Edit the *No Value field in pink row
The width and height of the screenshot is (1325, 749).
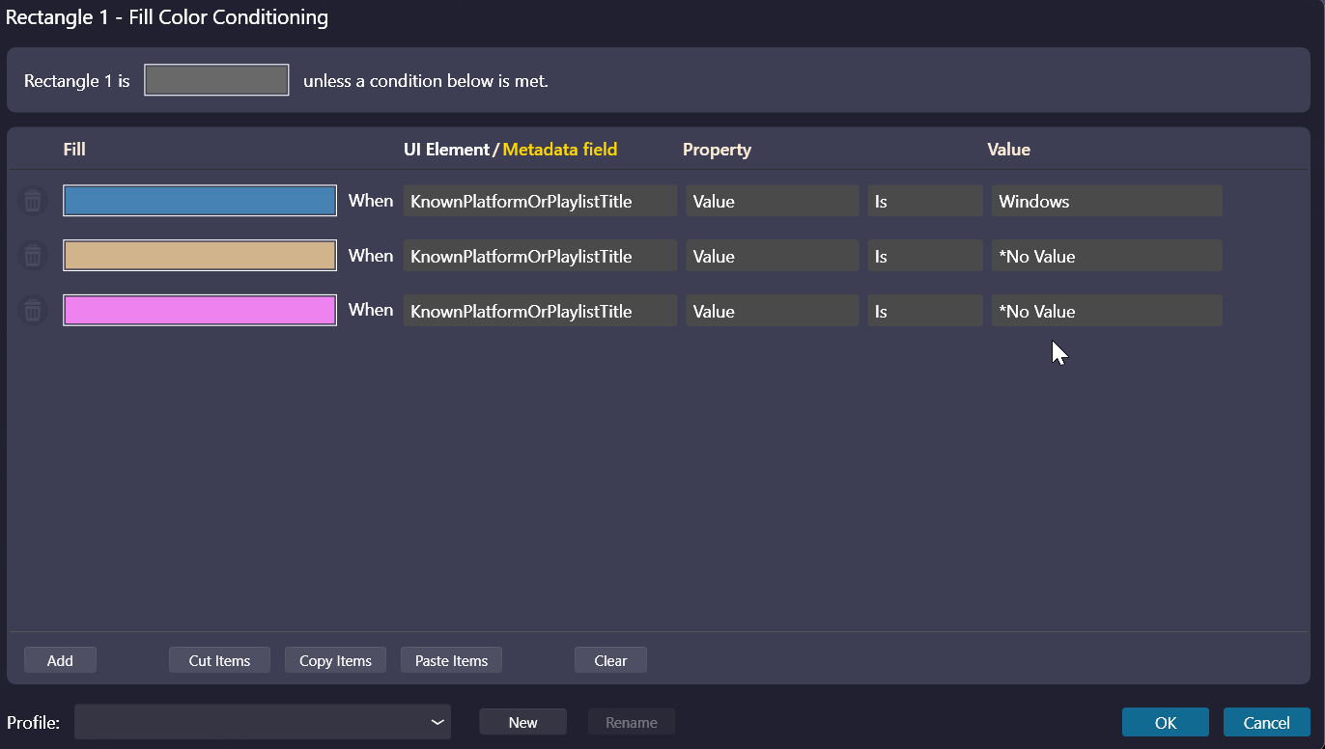pyautogui.click(x=1106, y=312)
